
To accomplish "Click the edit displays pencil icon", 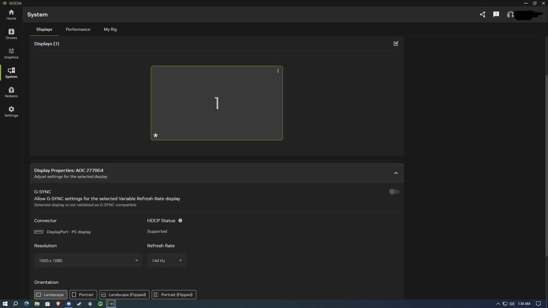I will point(396,44).
